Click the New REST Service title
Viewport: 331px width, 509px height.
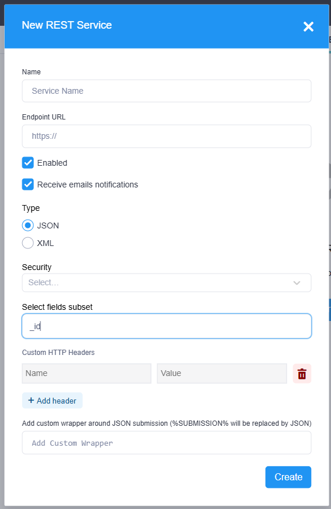click(x=67, y=25)
